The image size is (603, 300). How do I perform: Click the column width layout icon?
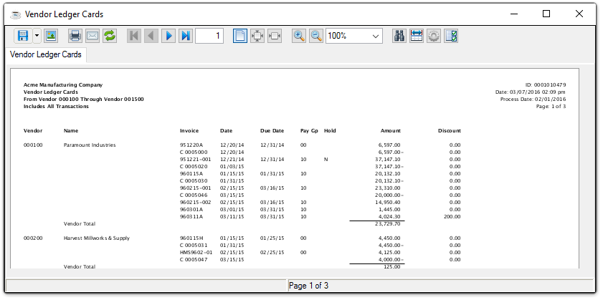tap(417, 36)
